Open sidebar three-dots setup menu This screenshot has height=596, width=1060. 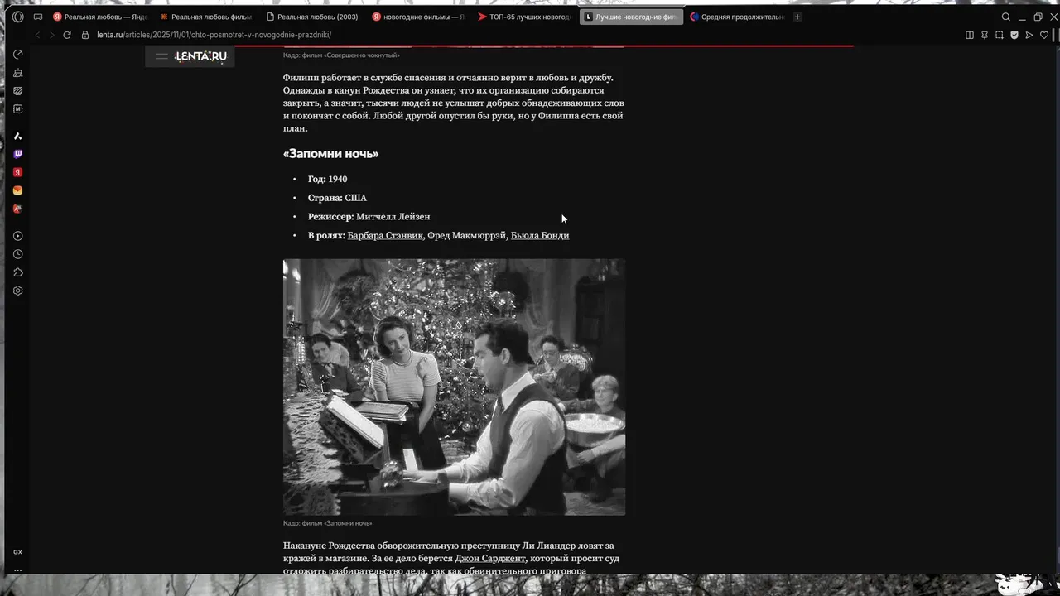pyautogui.click(x=17, y=570)
